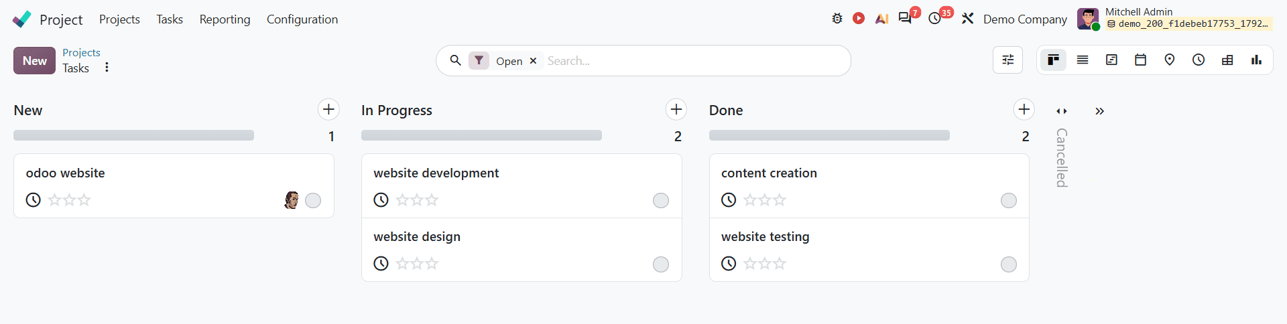Image resolution: width=1287 pixels, height=324 pixels.
Task: Schedule activity on website testing task
Action: (729, 263)
